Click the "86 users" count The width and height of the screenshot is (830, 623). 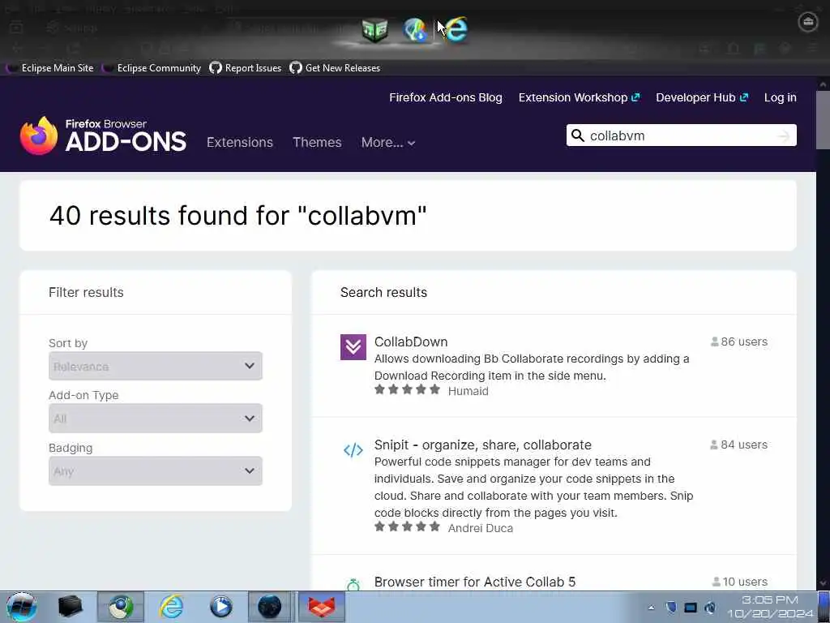click(x=739, y=342)
